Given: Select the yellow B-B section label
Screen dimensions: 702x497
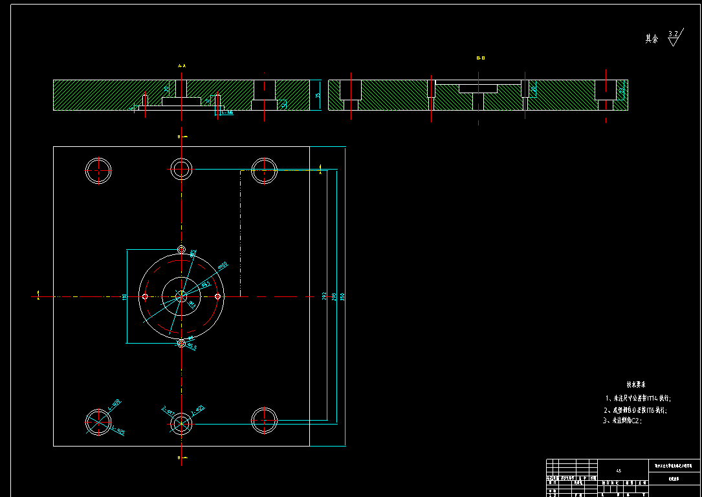Looking at the screenshot, I should point(481,58).
